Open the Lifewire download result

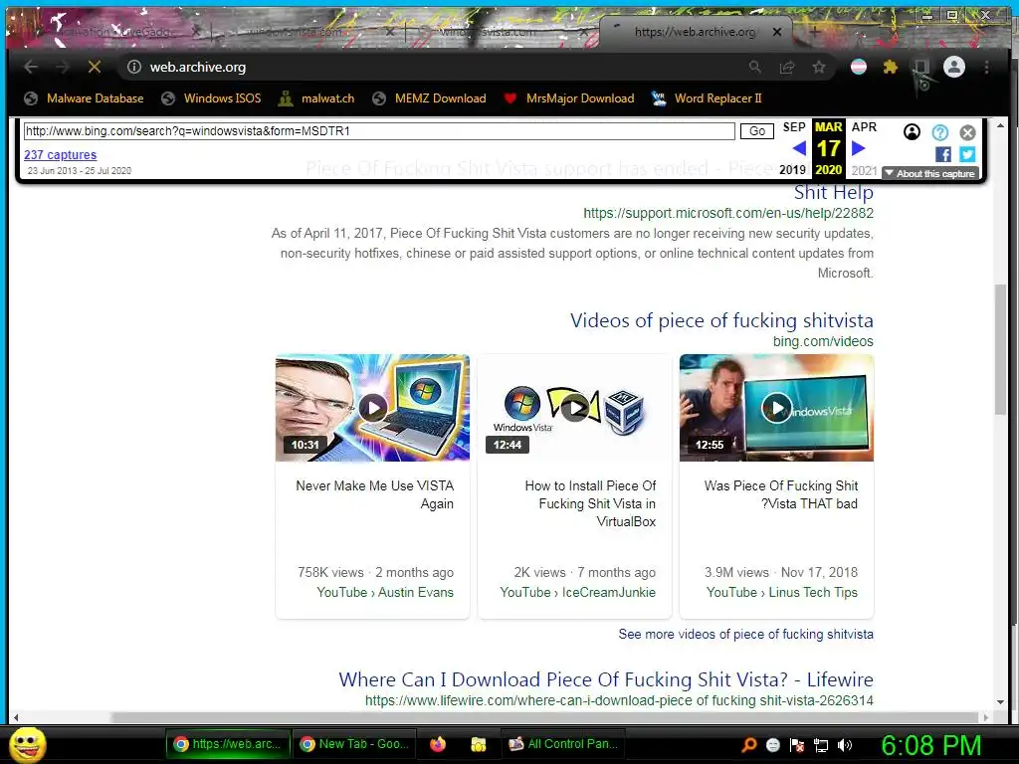(606, 679)
